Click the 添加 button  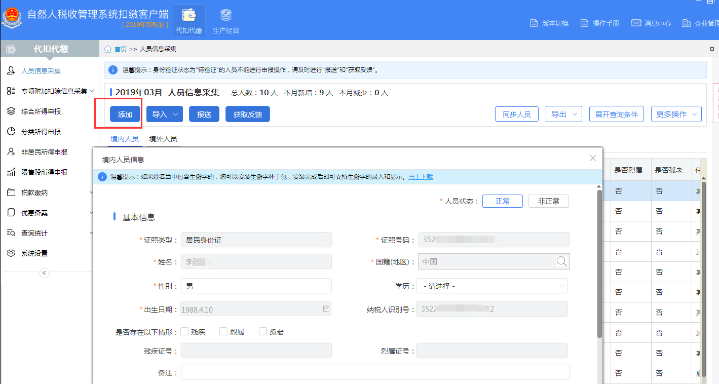click(x=125, y=114)
